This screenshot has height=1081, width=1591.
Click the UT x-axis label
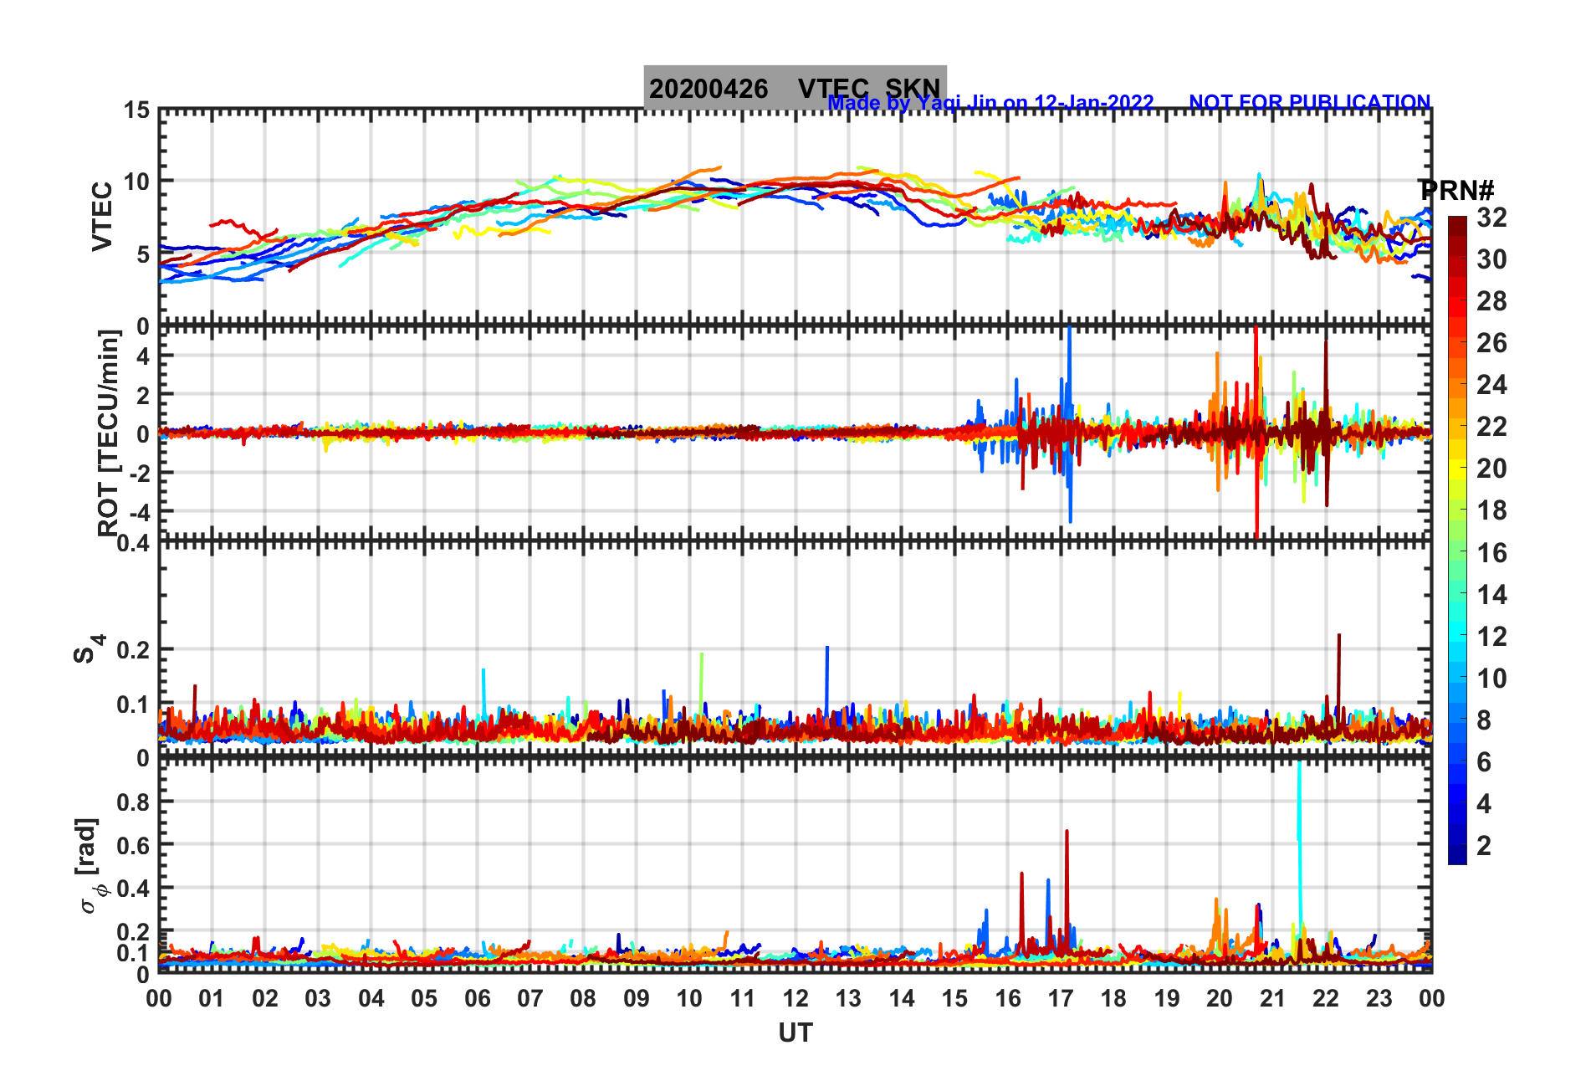tap(795, 1033)
